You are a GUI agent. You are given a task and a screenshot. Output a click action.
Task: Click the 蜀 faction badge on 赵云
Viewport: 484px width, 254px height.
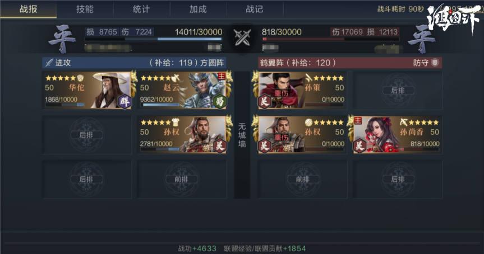tap(220, 102)
